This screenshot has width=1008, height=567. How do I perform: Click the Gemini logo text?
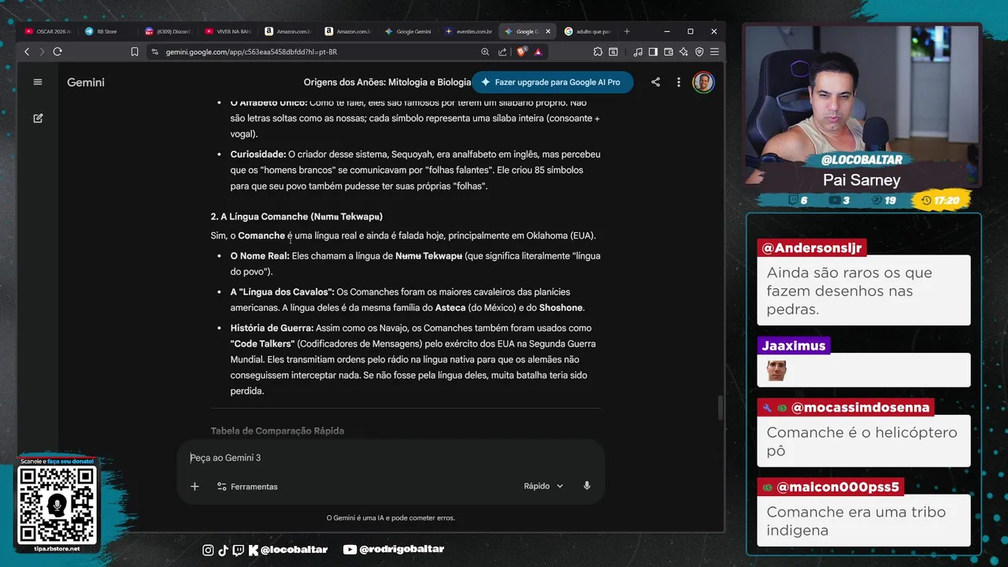click(86, 82)
